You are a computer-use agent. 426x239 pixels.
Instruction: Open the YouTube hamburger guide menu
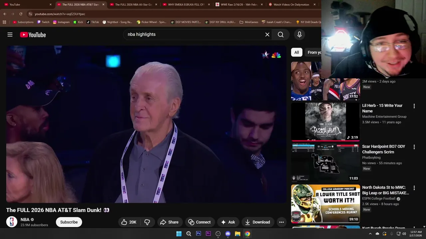point(10,35)
